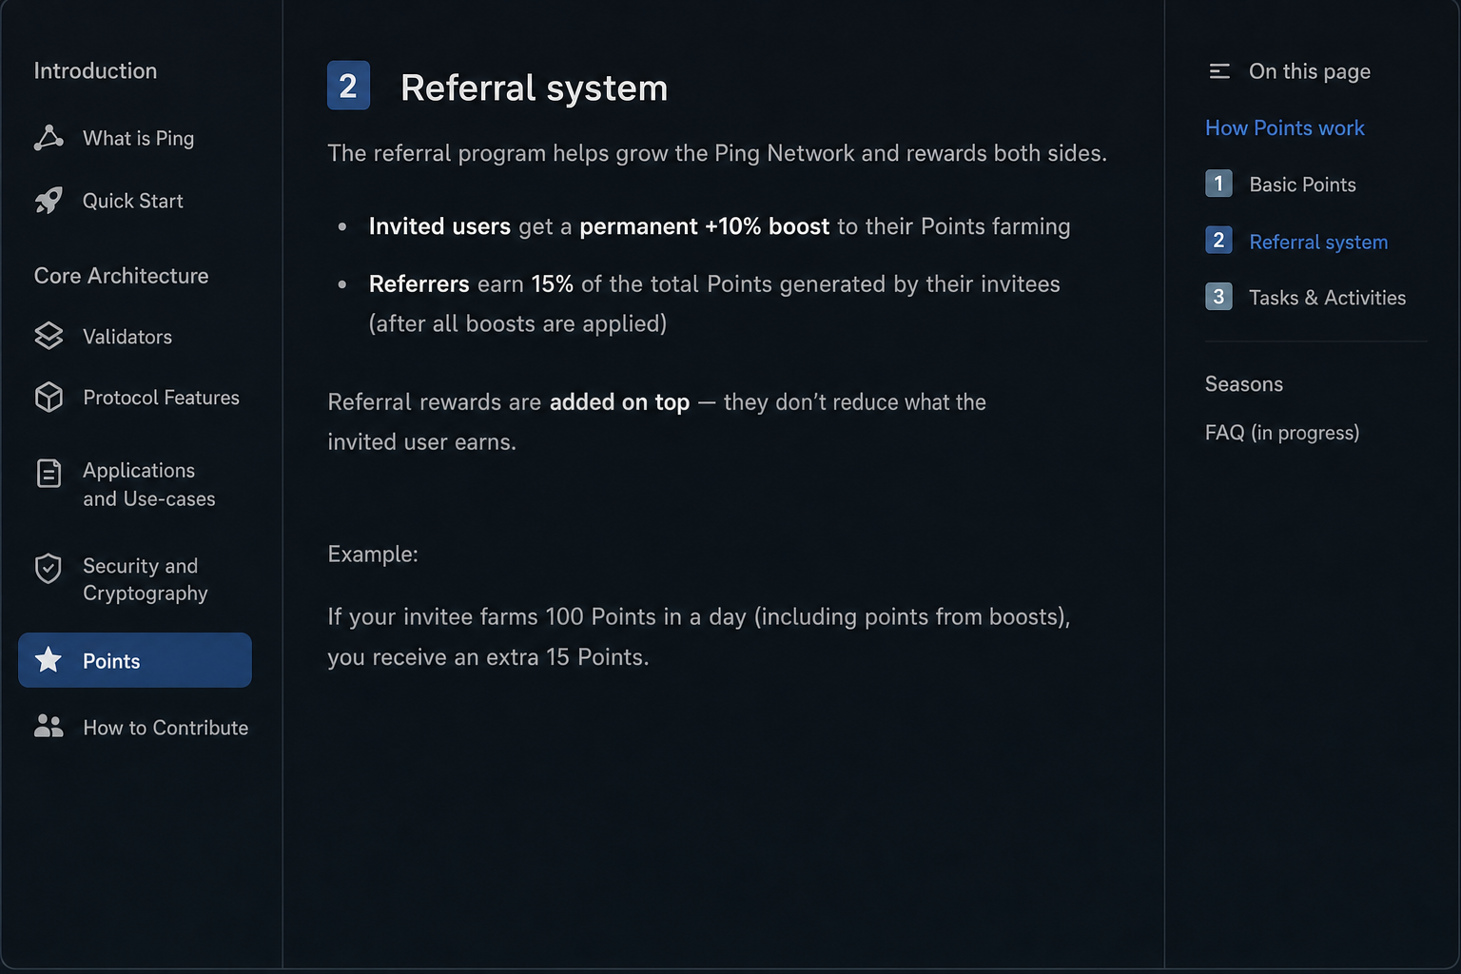Viewport: 1461px width, 974px height.
Task: Click the number 2 heading badge
Action: [x=348, y=86]
